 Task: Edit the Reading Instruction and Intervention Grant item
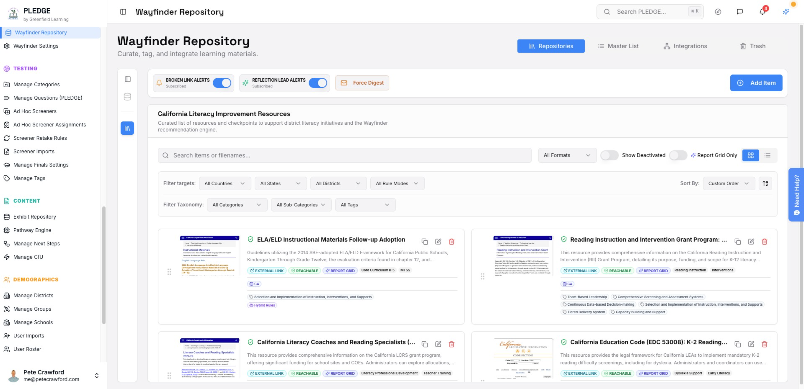(751, 242)
